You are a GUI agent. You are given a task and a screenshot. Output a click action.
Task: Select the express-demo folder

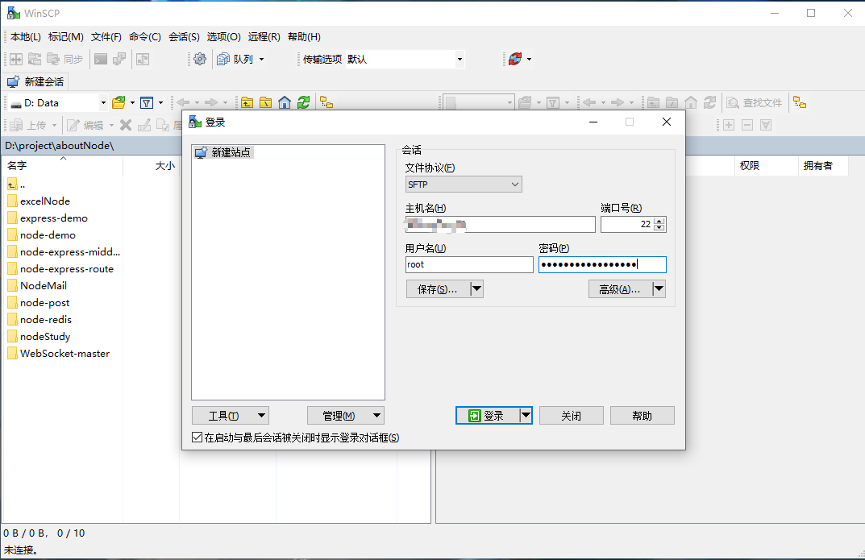(54, 218)
